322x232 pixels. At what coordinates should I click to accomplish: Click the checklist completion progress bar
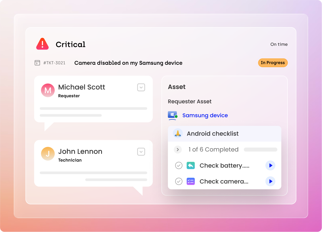(260, 150)
